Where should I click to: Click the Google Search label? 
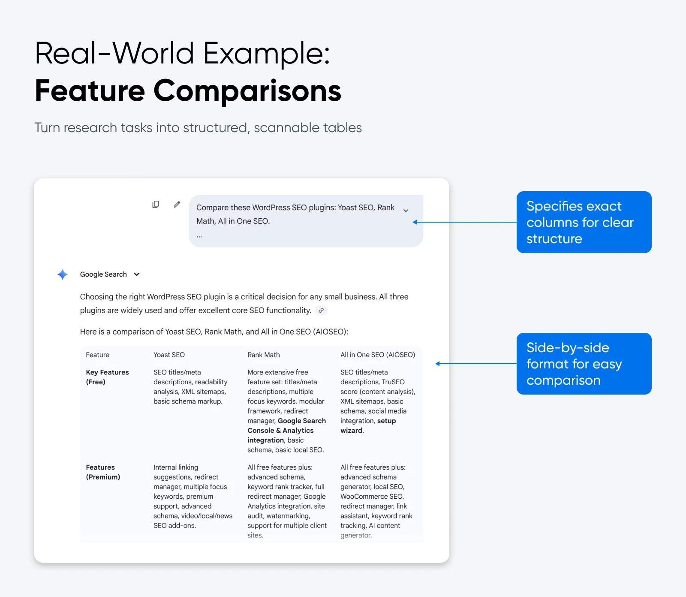tap(103, 274)
